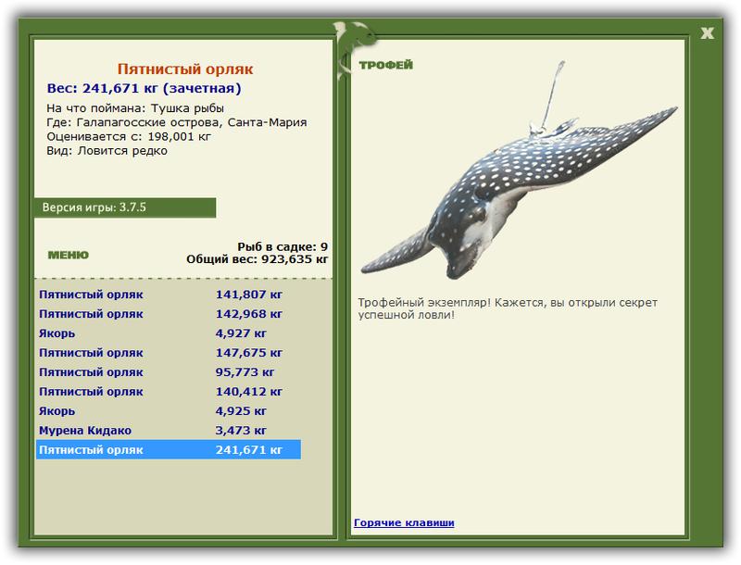Viewport: 741px width, 565px height.
Task: Click the 'Рыб в садке: 9' counter
Action: tap(283, 246)
